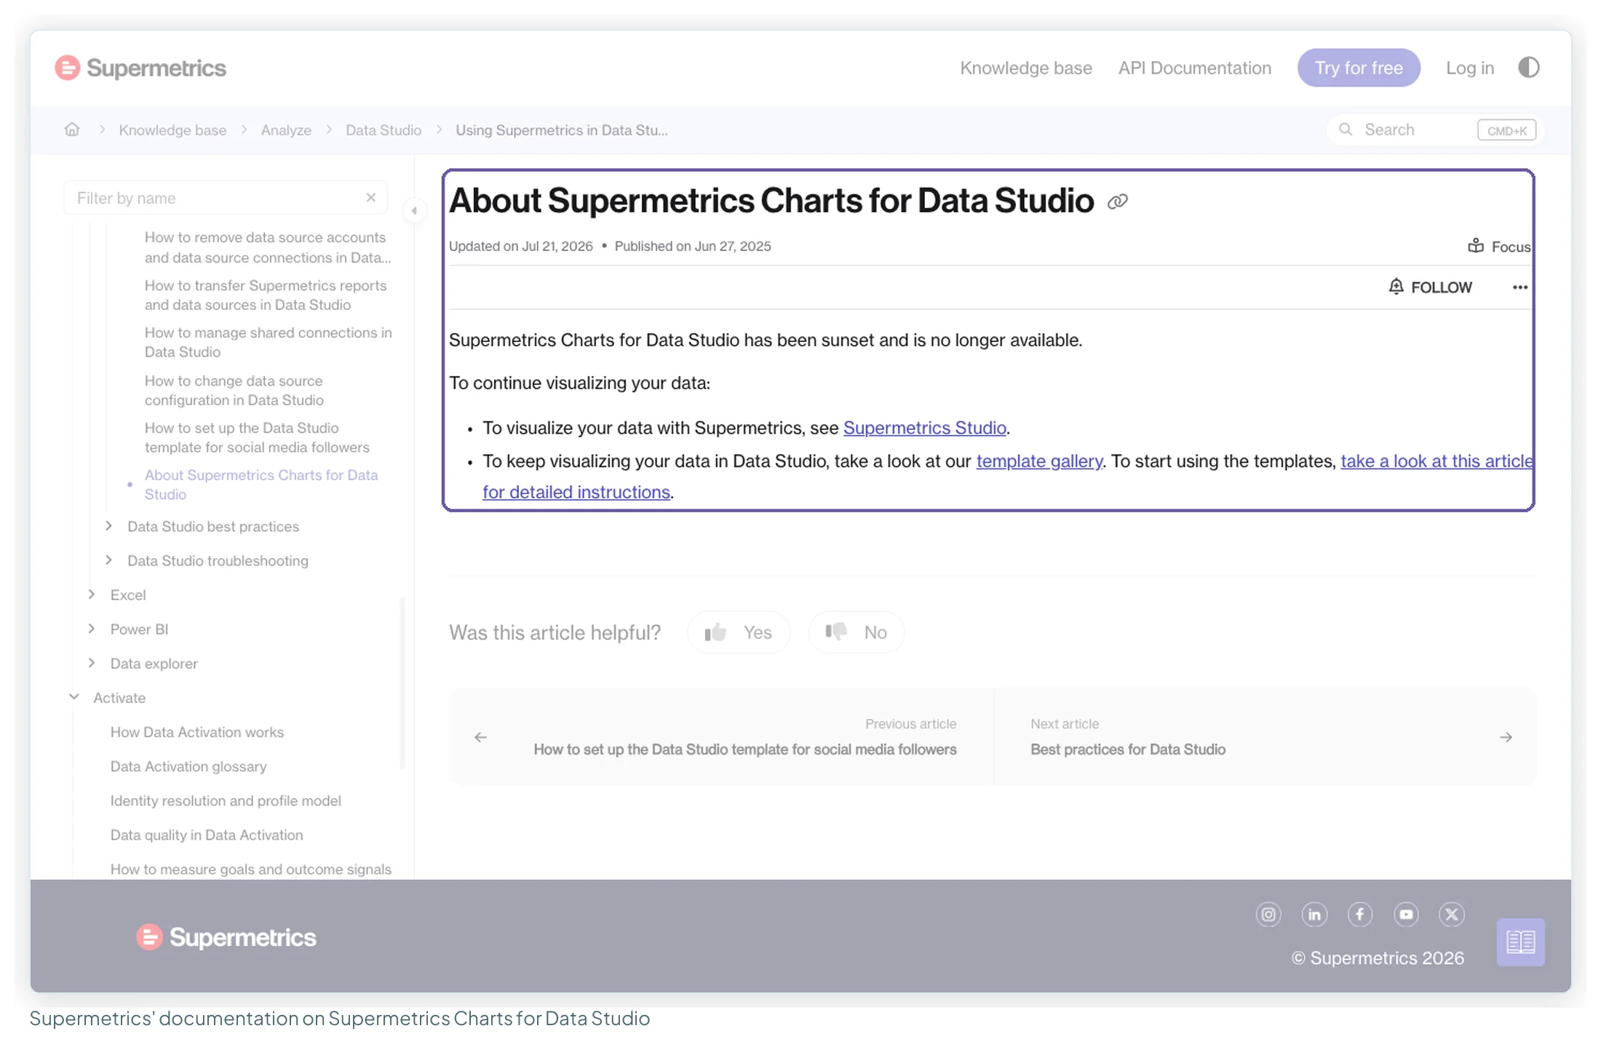Open API Documentation in top navigation
The height and width of the screenshot is (1047, 1601).
pos(1194,68)
